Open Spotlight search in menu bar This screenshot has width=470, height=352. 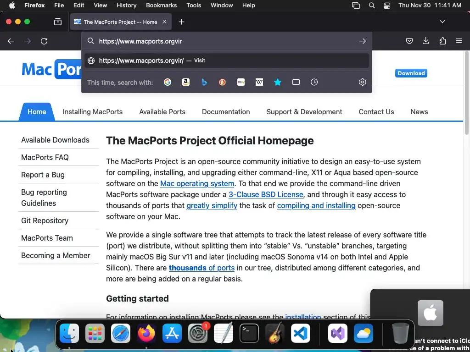tap(372, 5)
